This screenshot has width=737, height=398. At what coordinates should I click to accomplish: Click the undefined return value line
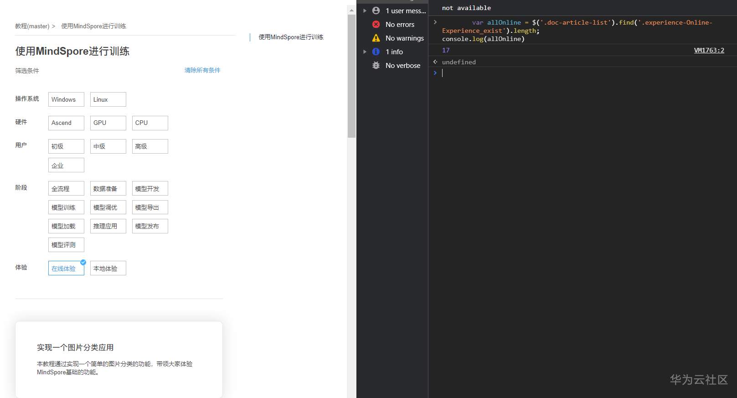(459, 62)
